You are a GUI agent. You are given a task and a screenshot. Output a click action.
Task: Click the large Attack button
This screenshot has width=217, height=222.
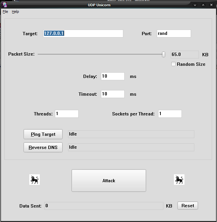[x=108, y=181]
